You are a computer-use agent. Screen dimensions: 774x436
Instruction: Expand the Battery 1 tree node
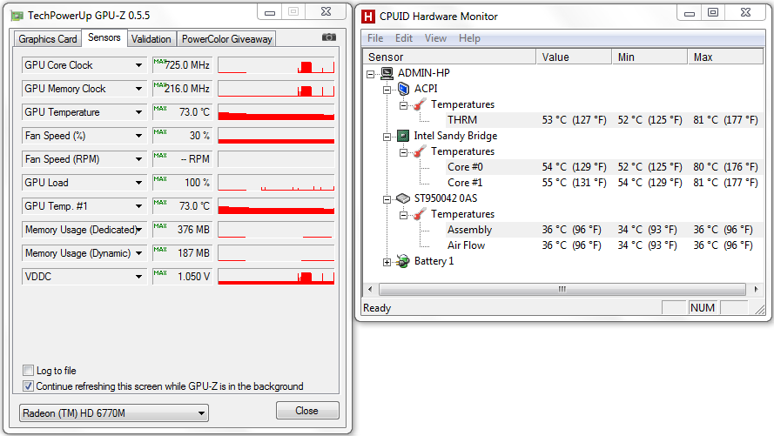pos(387,262)
